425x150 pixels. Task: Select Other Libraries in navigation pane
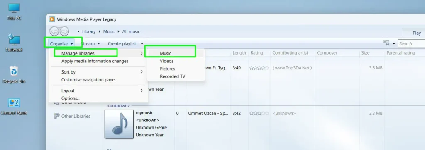click(76, 116)
